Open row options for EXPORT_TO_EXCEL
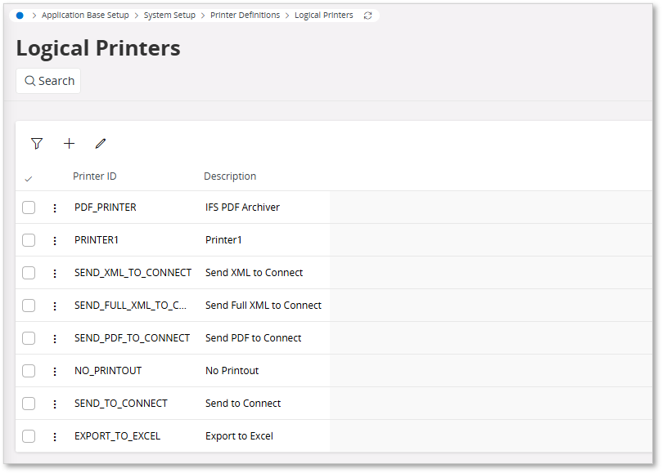This screenshot has height=473, width=662. click(x=54, y=436)
